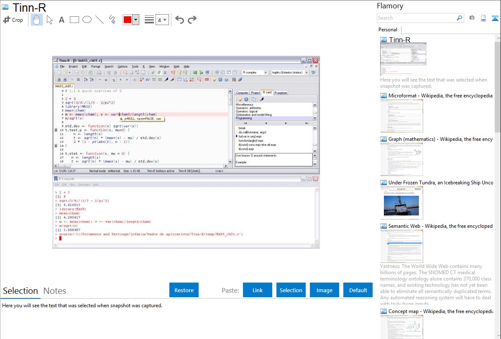
Task: Pick the straight line drawing tool
Action: (x=100, y=20)
